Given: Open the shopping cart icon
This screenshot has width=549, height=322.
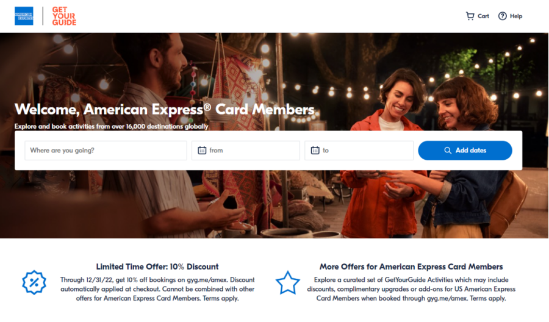Looking at the screenshot, I should [470, 16].
